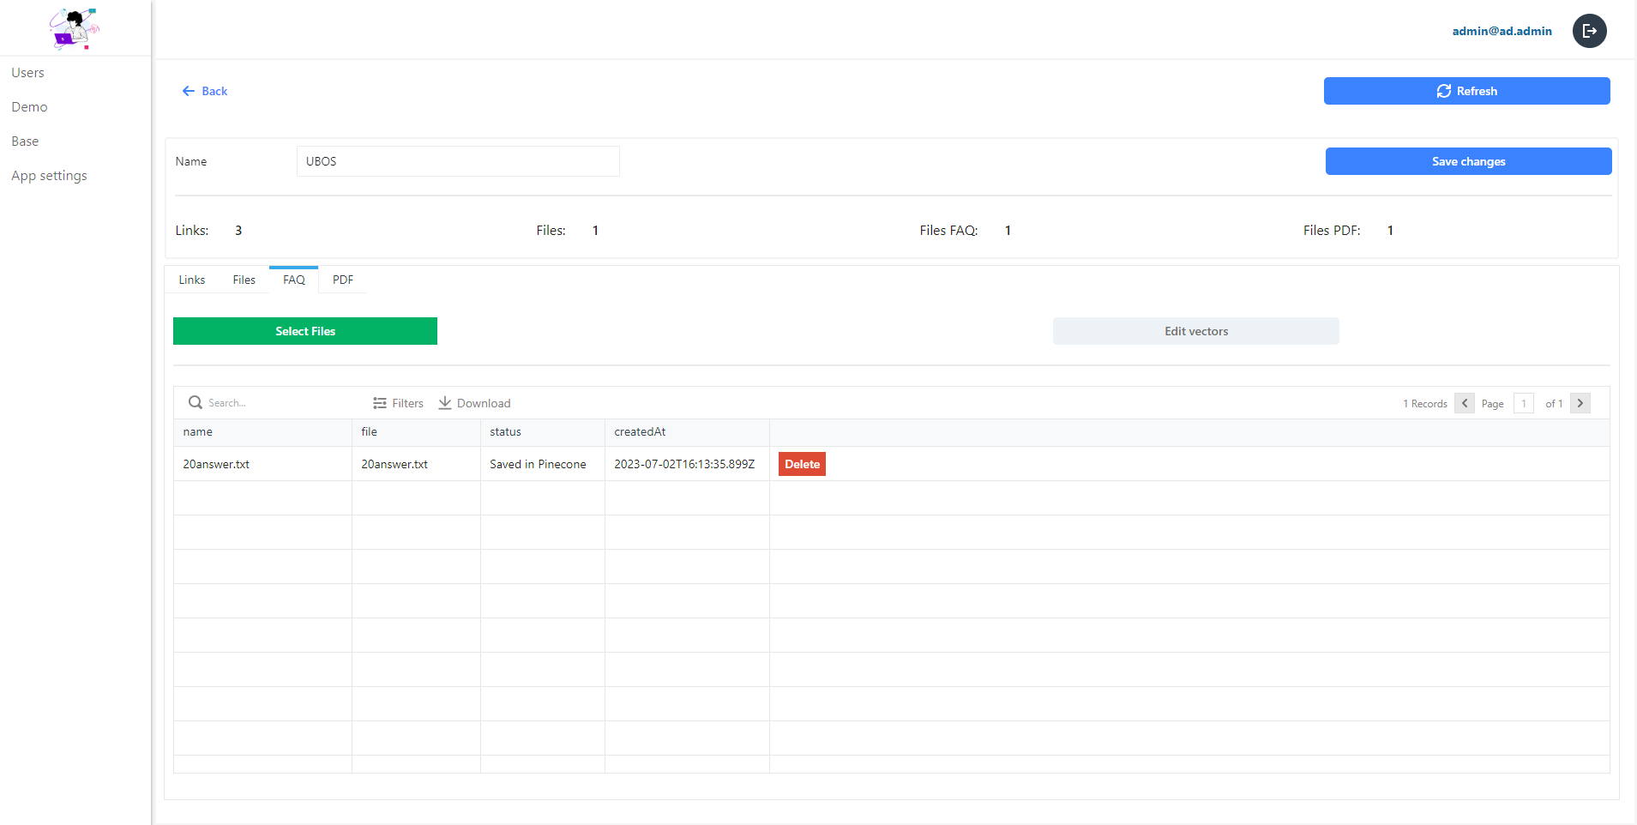This screenshot has width=1637, height=825.
Task: Open the Edit vectors panel
Action: click(x=1195, y=330)
